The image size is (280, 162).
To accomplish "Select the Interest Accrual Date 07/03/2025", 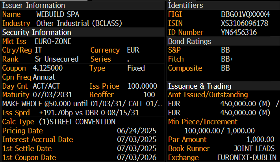I will click(x=137, y=140).
